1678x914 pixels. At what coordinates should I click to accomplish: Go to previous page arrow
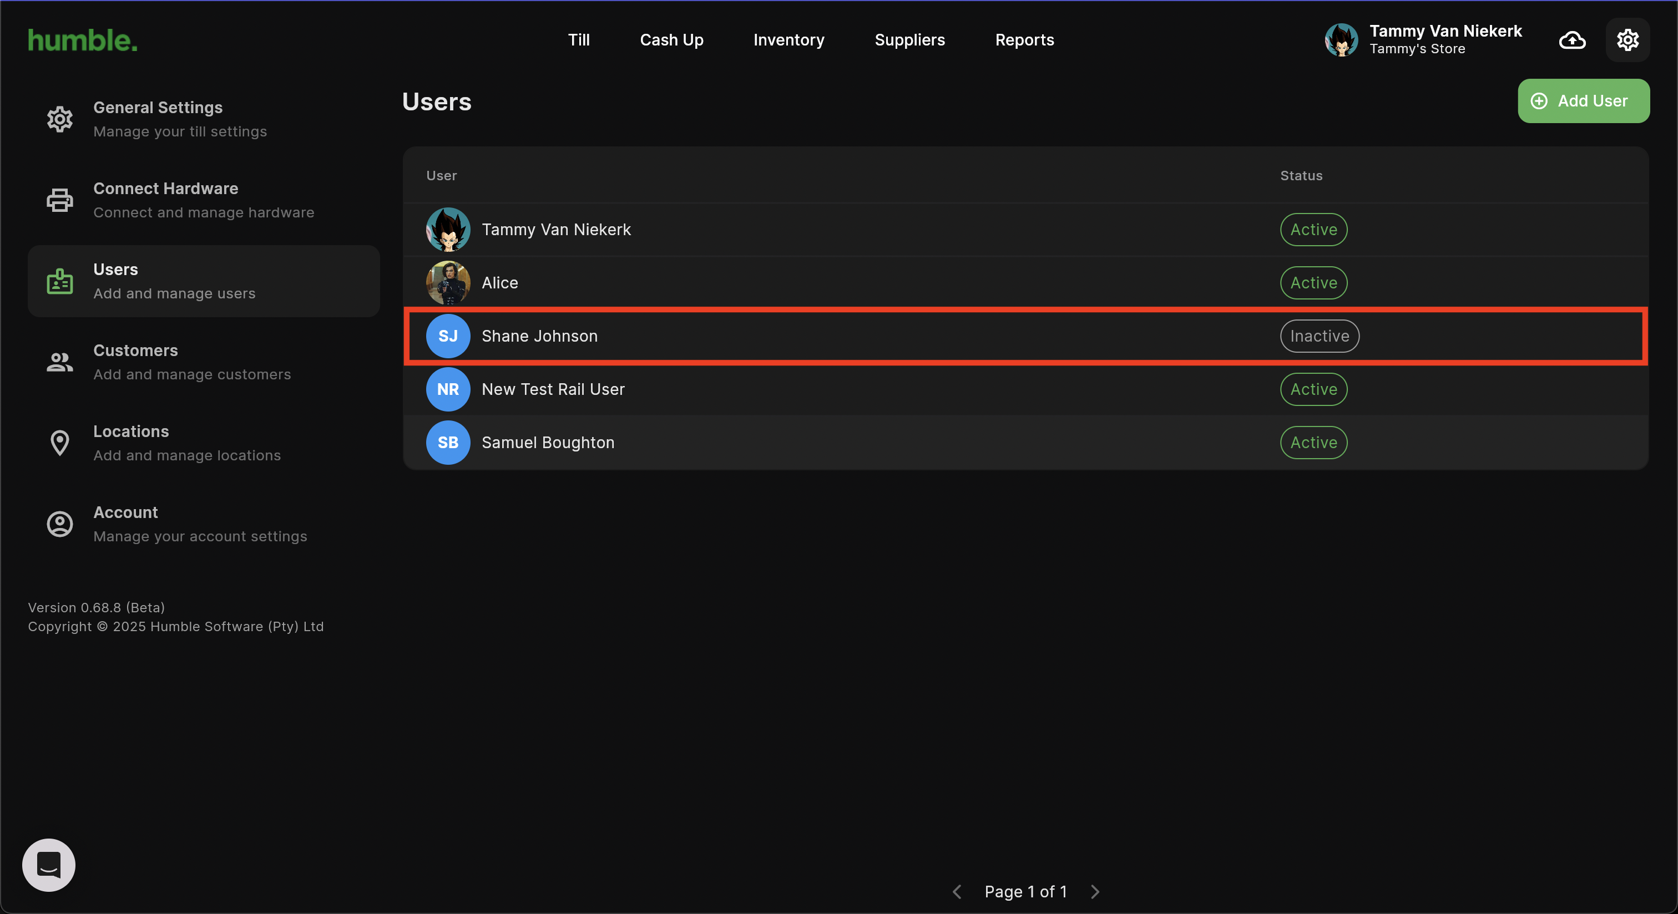point(957,892)
